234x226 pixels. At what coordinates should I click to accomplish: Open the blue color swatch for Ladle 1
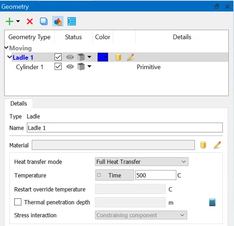click(x=103, y=57)
